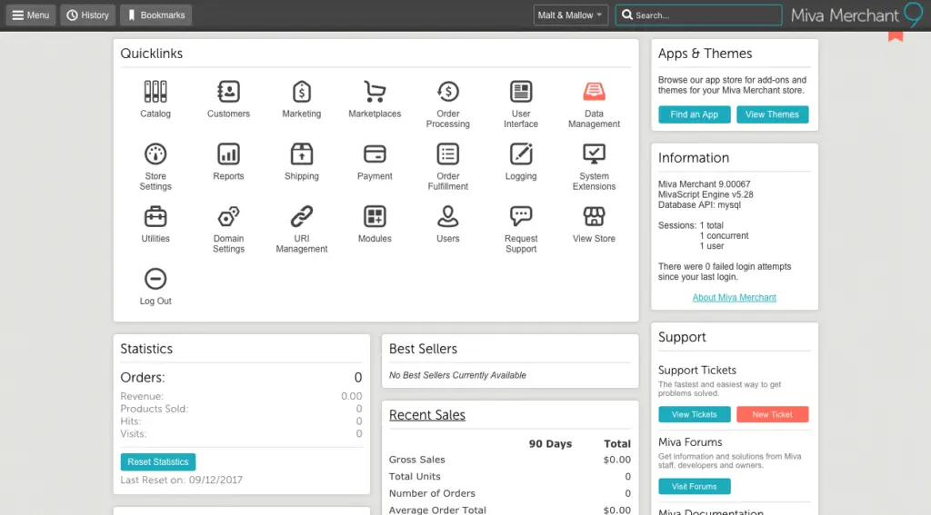The height and width of the screenshot is (515, 931).
Task: Open Request Support
Action: (521, 229)
